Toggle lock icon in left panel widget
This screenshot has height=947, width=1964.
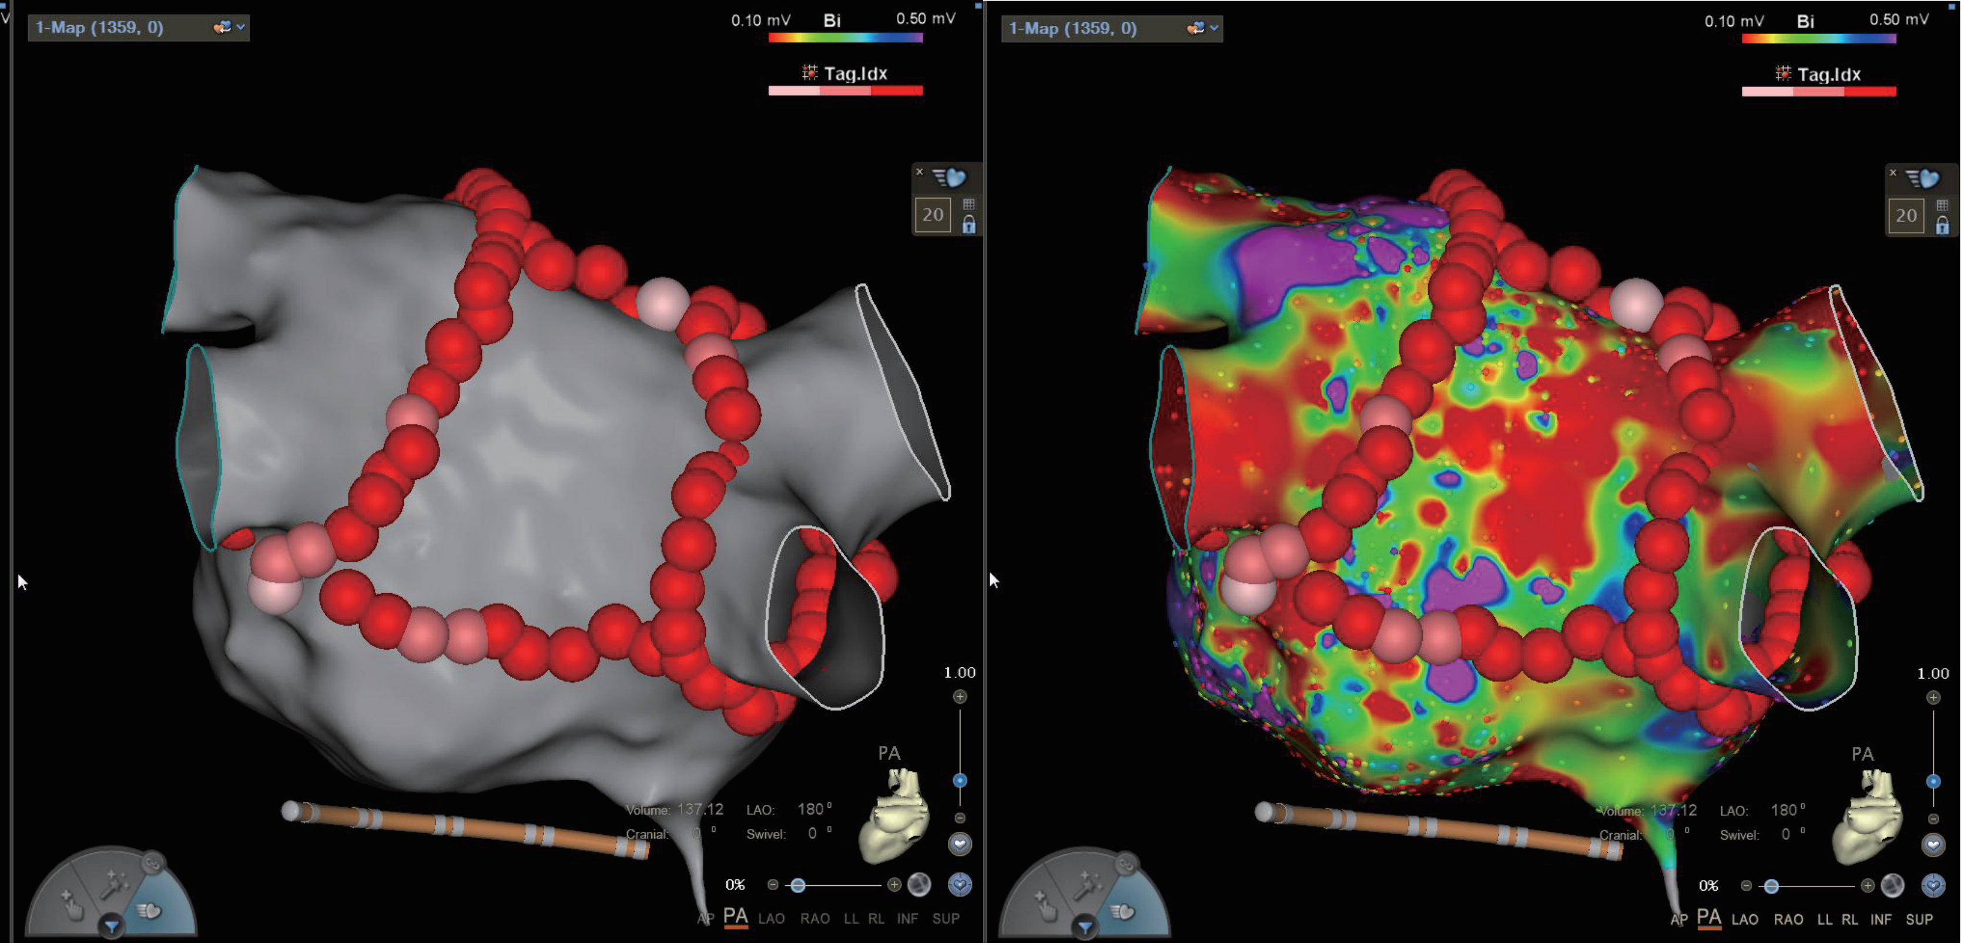tap(968, 225)
